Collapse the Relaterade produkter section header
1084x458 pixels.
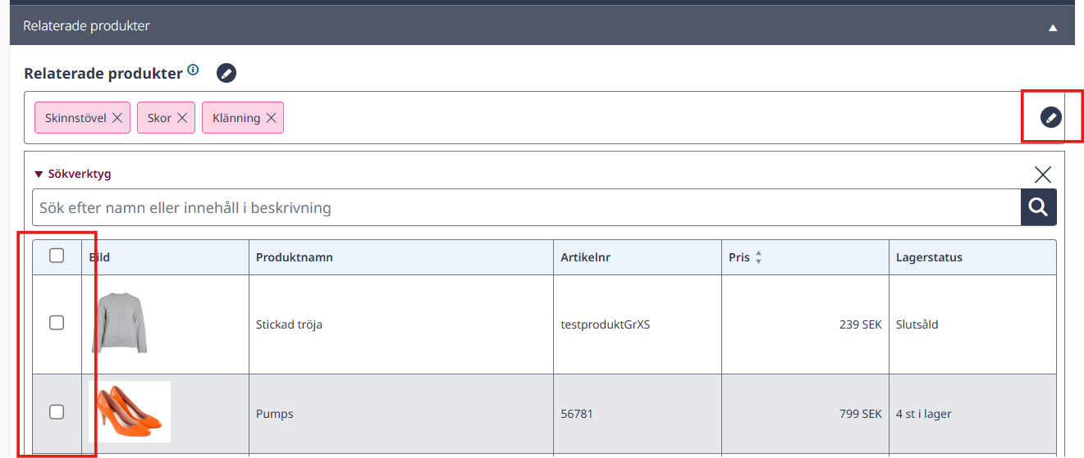click(1053, 27)
